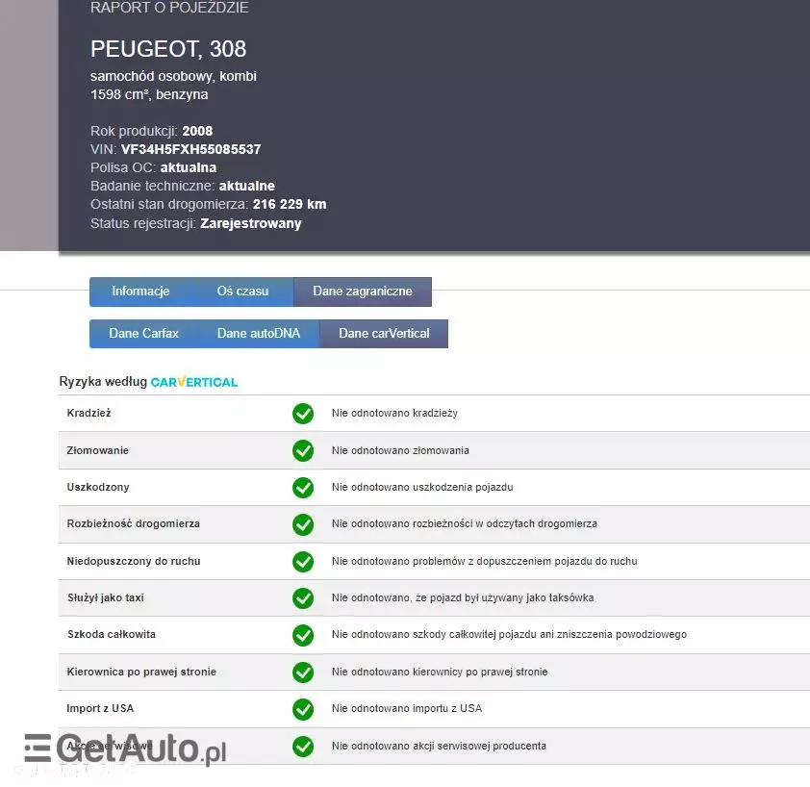810x787 pixels.
Task: Show the Dane autoDNA tab
Action: 259,334
